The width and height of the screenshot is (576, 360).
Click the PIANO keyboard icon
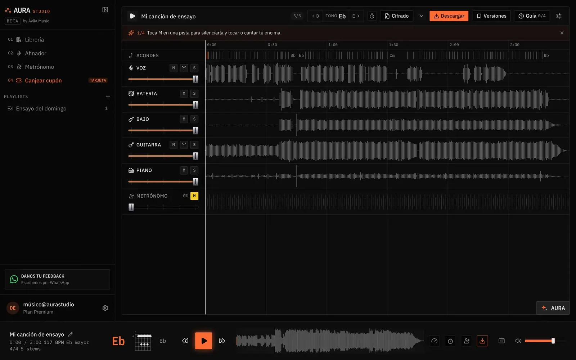click(131, 170)
